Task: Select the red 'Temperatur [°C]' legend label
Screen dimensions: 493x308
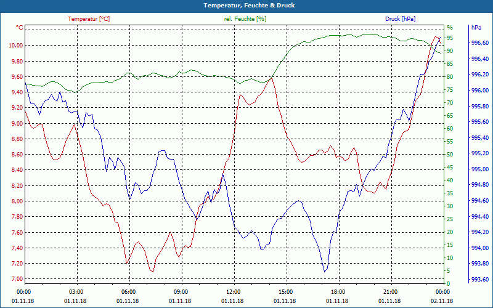Action: 89,19
